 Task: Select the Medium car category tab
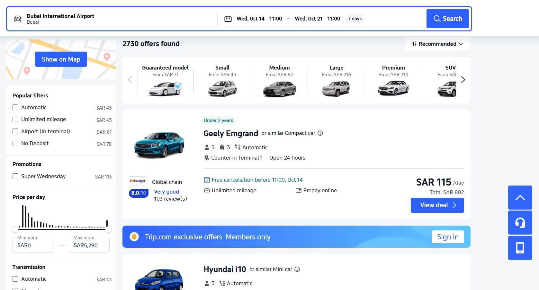[279, 80]
